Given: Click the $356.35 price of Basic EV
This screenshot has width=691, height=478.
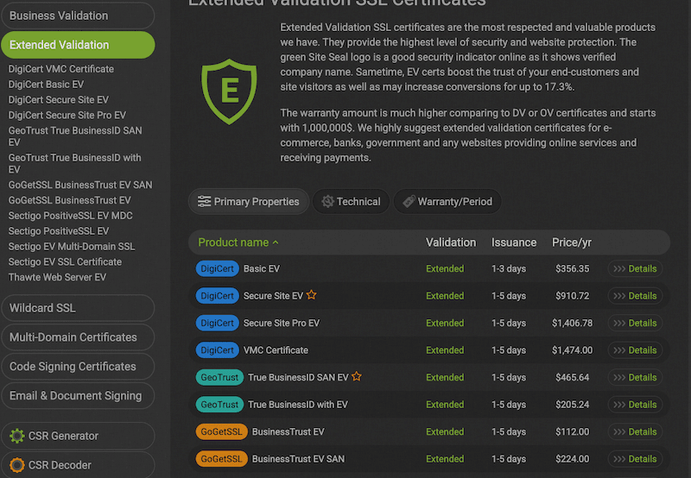Looking at the screenshot, I should (572, 268).
